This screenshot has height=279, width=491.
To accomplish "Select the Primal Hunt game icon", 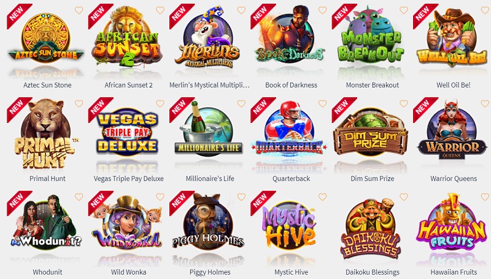I will click(45, 134).
